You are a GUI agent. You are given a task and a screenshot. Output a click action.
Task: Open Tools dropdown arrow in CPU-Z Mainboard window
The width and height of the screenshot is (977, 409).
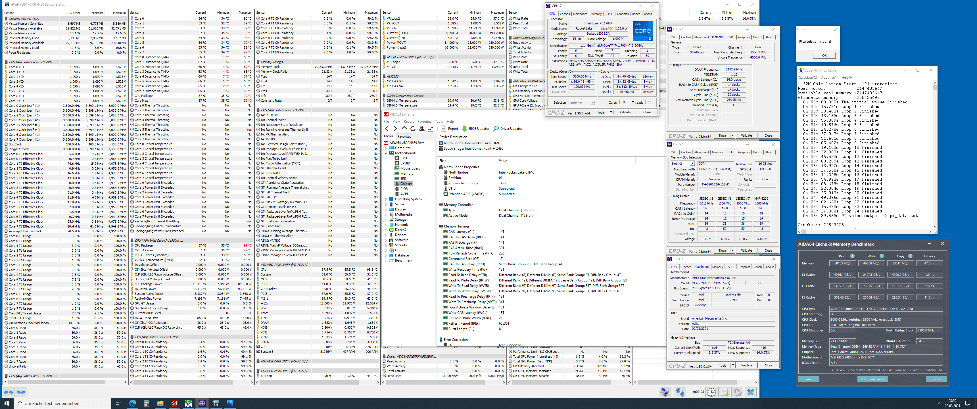[x=732, y=365]
